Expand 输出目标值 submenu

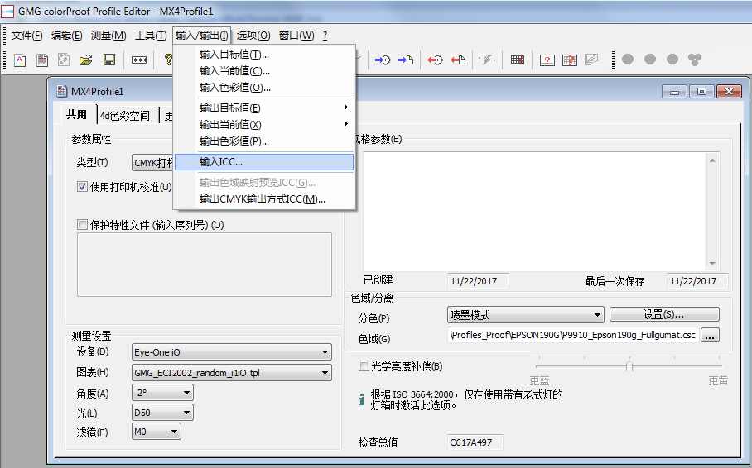(264, 108)
